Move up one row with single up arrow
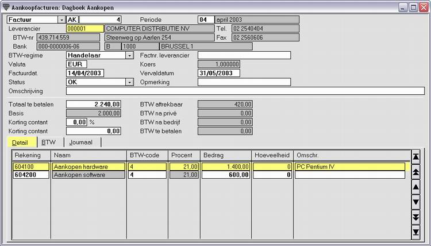 [416, 187]
